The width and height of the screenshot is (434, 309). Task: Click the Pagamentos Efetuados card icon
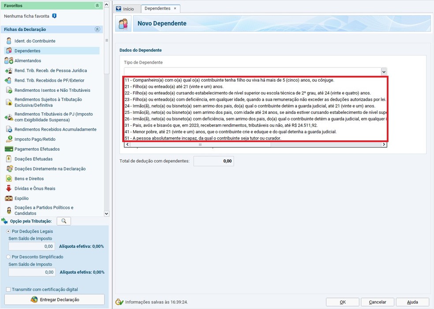point(9,149)
